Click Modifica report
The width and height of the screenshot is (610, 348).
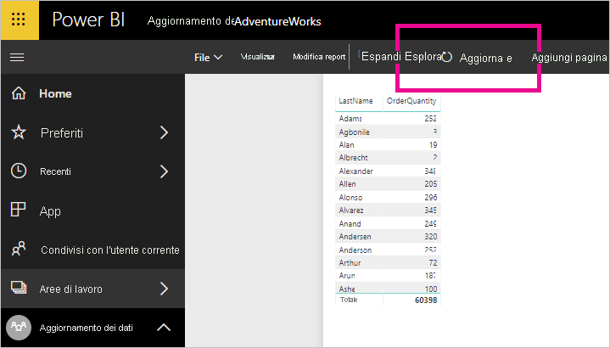pos(319,57)
